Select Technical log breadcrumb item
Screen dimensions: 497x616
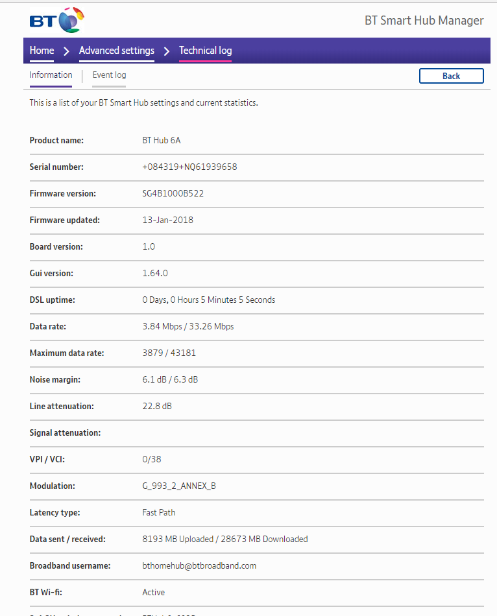point(205,51)
